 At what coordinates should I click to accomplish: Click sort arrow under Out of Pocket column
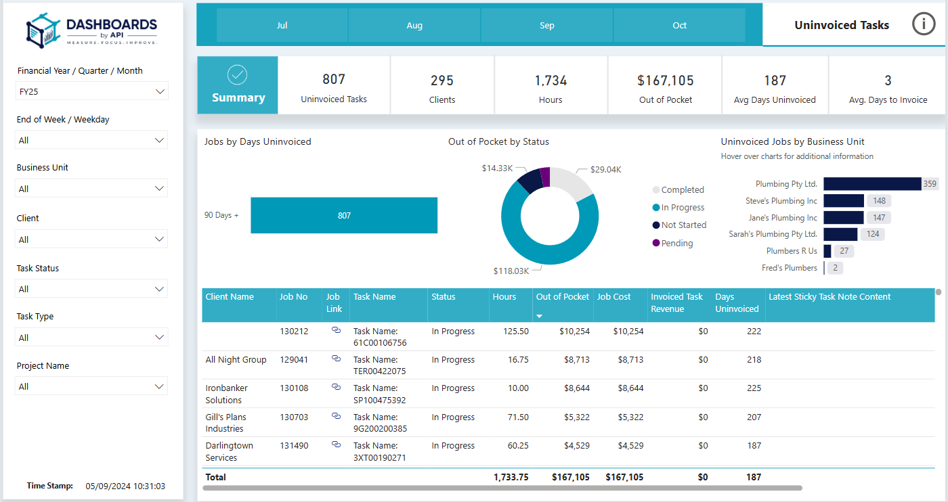[540, 317]
